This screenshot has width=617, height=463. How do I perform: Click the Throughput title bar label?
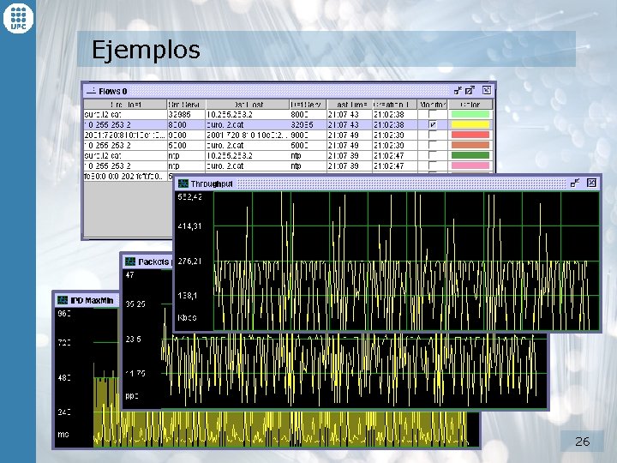pyautogui.click(x=212, y=183)
